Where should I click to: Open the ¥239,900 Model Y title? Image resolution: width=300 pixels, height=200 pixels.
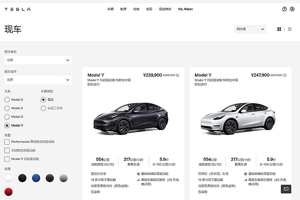click(96, 75)
